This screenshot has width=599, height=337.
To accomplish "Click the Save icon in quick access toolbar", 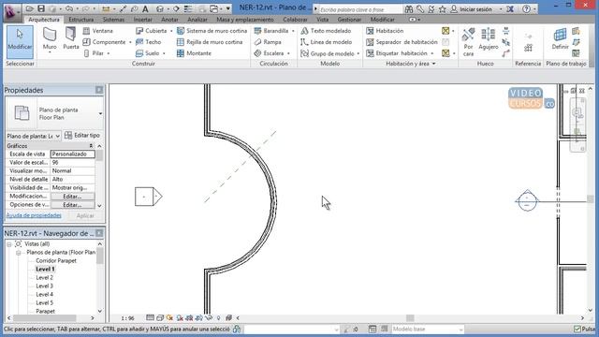I will point(41,8).
